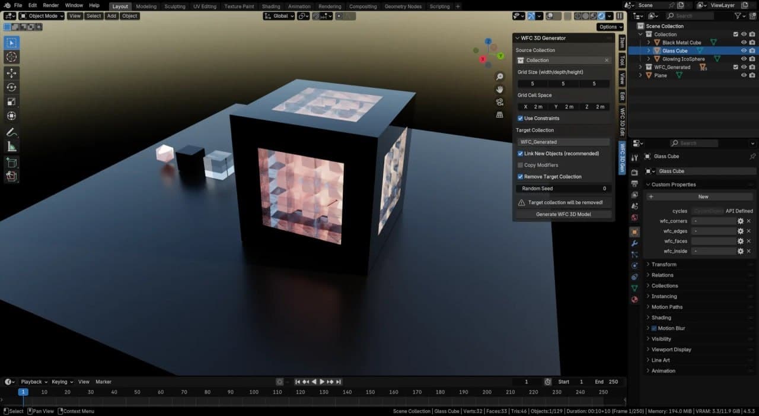759x416 pixels.
Task: Play the animation forward
Action: [322, 382]
